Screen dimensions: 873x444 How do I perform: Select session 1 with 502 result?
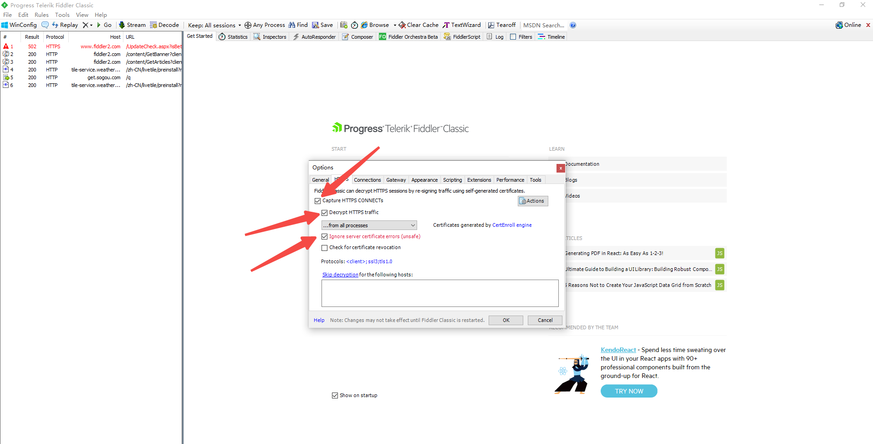(x=92, y=46)
